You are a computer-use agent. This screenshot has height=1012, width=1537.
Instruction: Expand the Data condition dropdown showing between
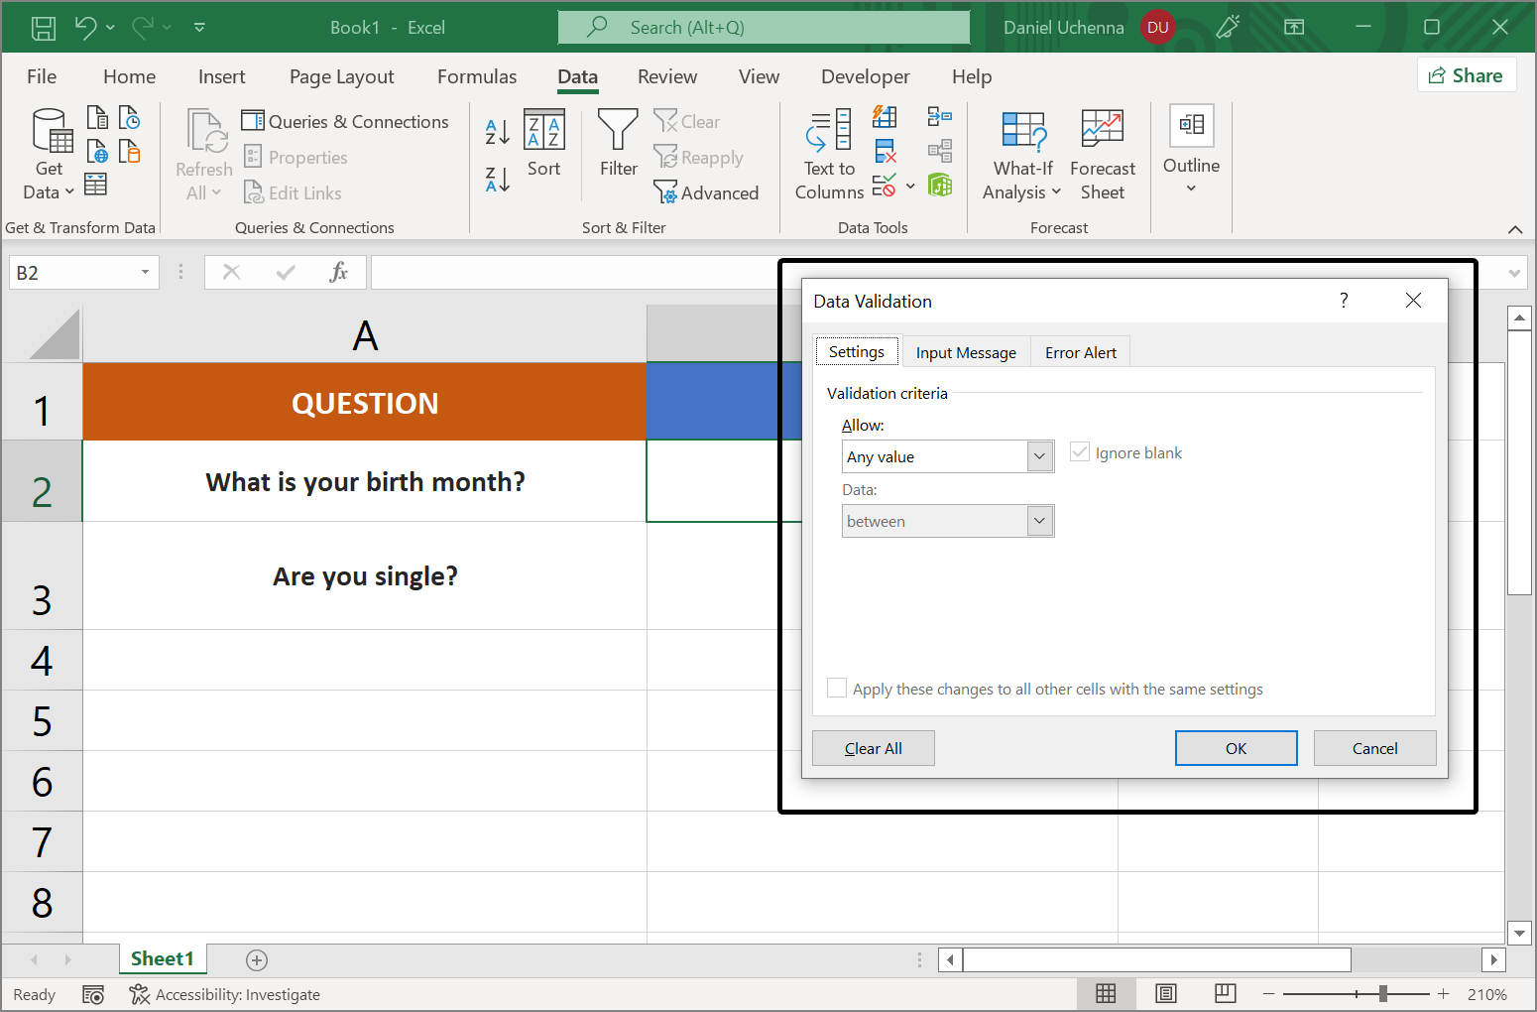click(1038, 520)
